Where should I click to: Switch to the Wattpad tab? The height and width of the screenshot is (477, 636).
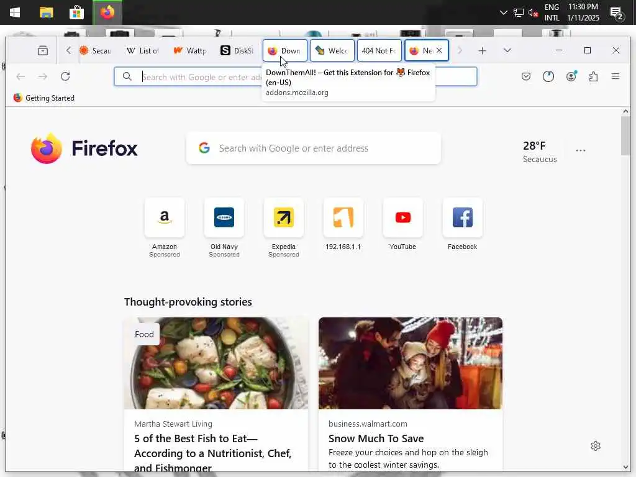tap(190, 51)
